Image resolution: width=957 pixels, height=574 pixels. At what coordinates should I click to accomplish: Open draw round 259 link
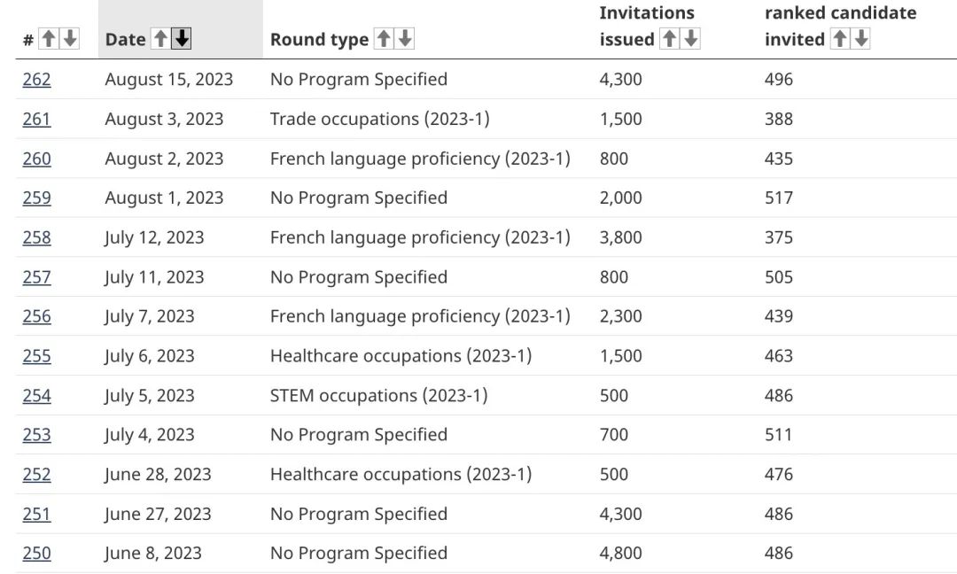coord(36,198)
